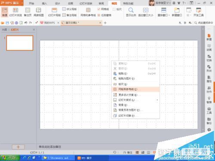
Task: Open 切换 transition pane in right sidebar
Action: (209, 58)
